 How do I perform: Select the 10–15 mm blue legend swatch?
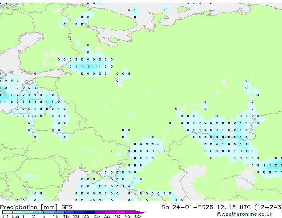click(x=59, y=212)
